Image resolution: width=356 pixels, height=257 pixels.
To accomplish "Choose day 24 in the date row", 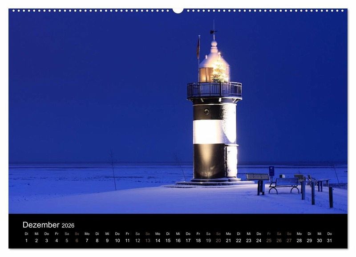I will tap(259, 241).
